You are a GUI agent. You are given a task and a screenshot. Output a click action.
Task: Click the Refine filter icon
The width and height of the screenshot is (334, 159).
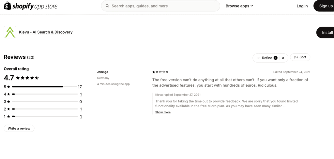click(259, 58)
